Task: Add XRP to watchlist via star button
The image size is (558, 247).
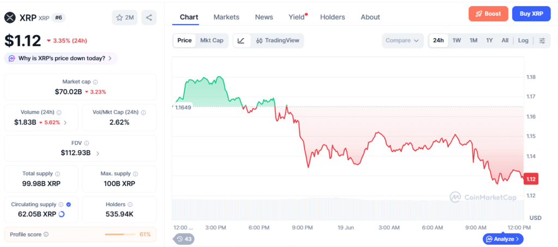Action: tap(125, 17)
